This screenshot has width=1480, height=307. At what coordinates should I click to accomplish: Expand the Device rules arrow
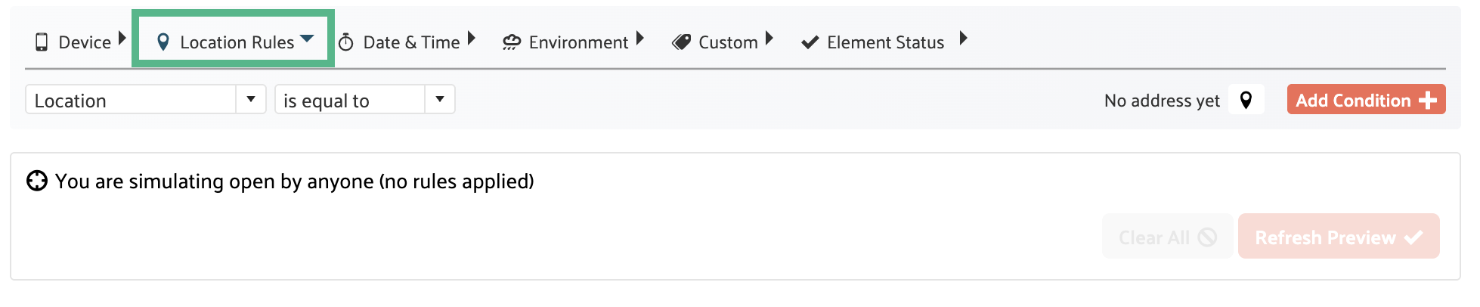122,39
